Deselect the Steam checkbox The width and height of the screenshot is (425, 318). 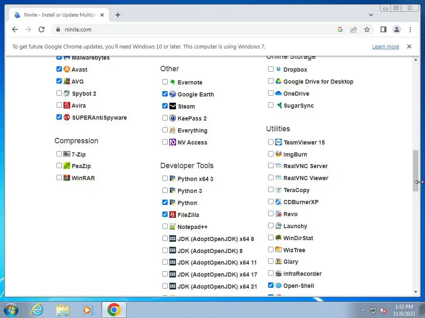[x=165, y=106]
